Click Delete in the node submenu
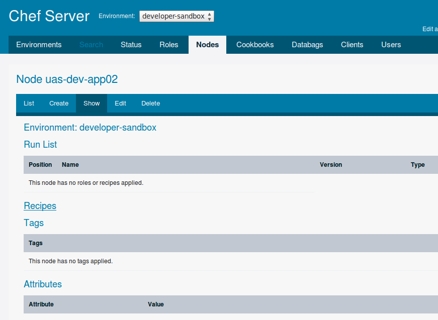The height and width of the screenshot is (320, 438). (x=150, y=103)
